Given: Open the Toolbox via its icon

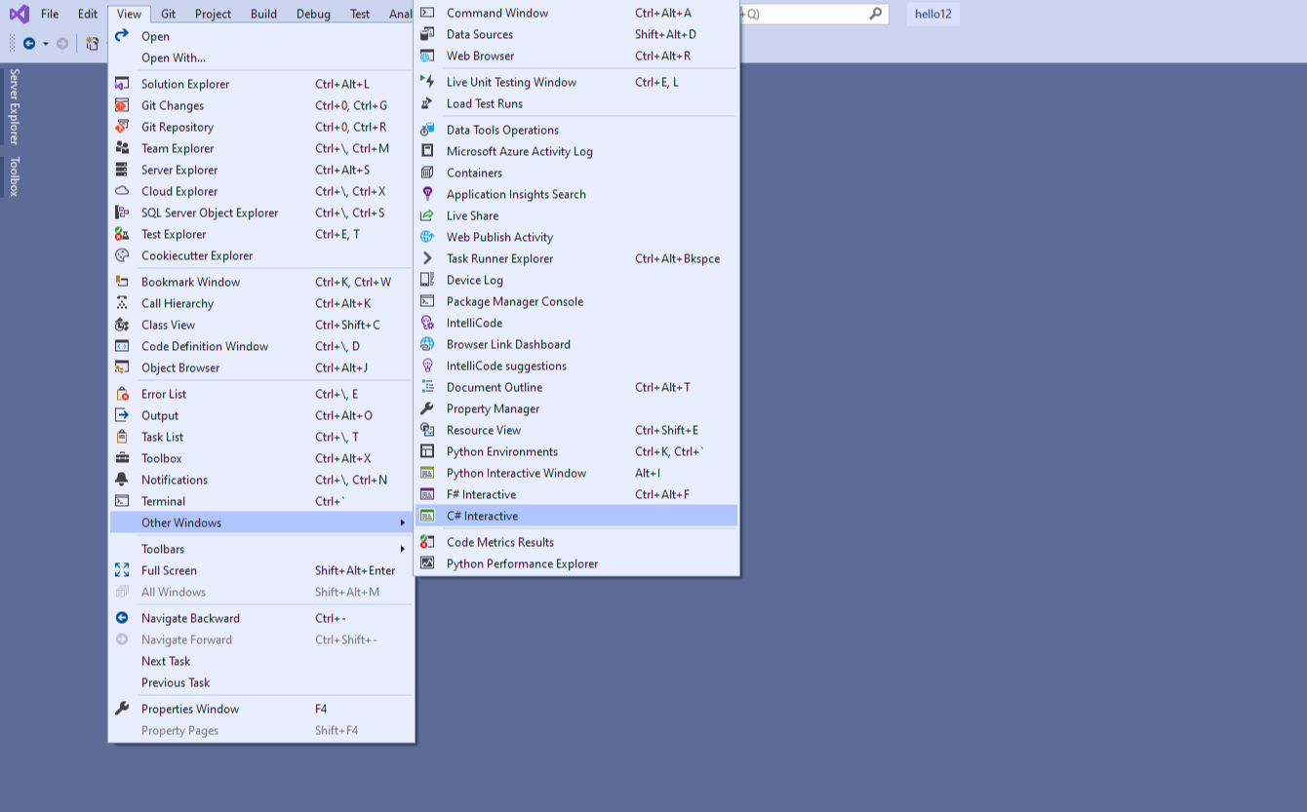Looking at the screenshot, I should click(122, 458).
